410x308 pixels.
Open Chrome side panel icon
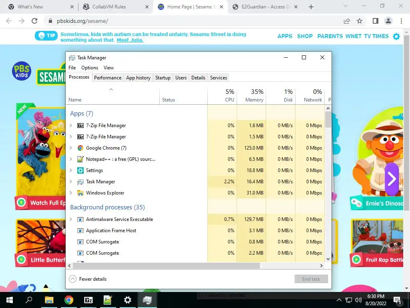376,21
